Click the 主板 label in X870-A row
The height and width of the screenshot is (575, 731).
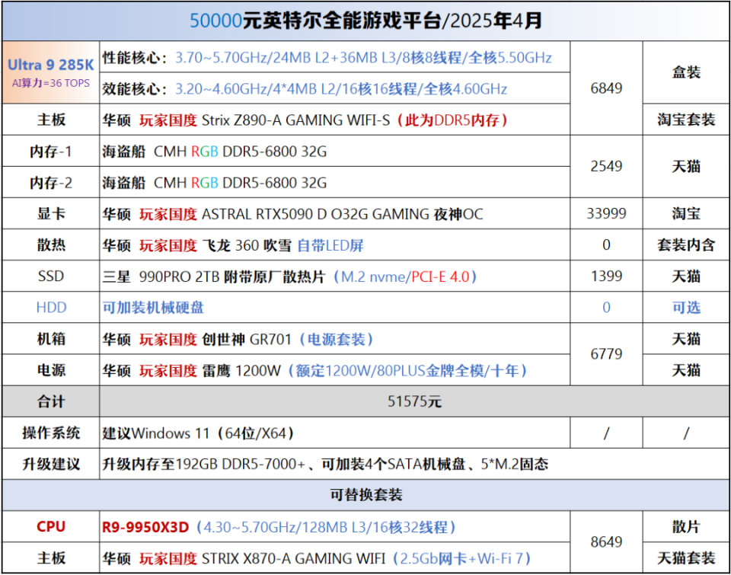pyautogui.click(x=51, y=557)
